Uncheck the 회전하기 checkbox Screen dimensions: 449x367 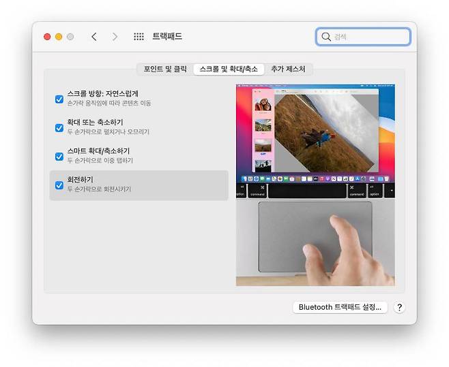(x=59, y=185)
